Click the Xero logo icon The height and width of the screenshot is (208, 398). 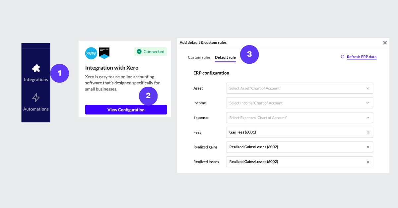pyautogui.click(x=91, y=53)
